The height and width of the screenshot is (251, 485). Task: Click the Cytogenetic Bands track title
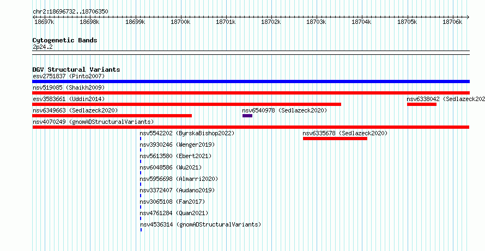coord(65,40)
